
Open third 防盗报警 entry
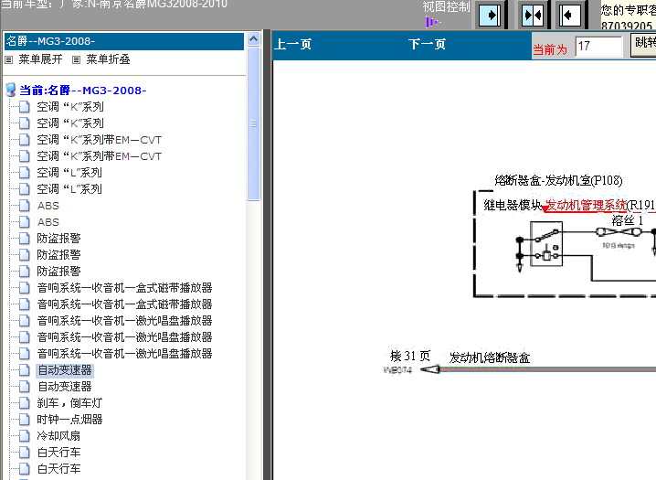click(x=58, y=272)
